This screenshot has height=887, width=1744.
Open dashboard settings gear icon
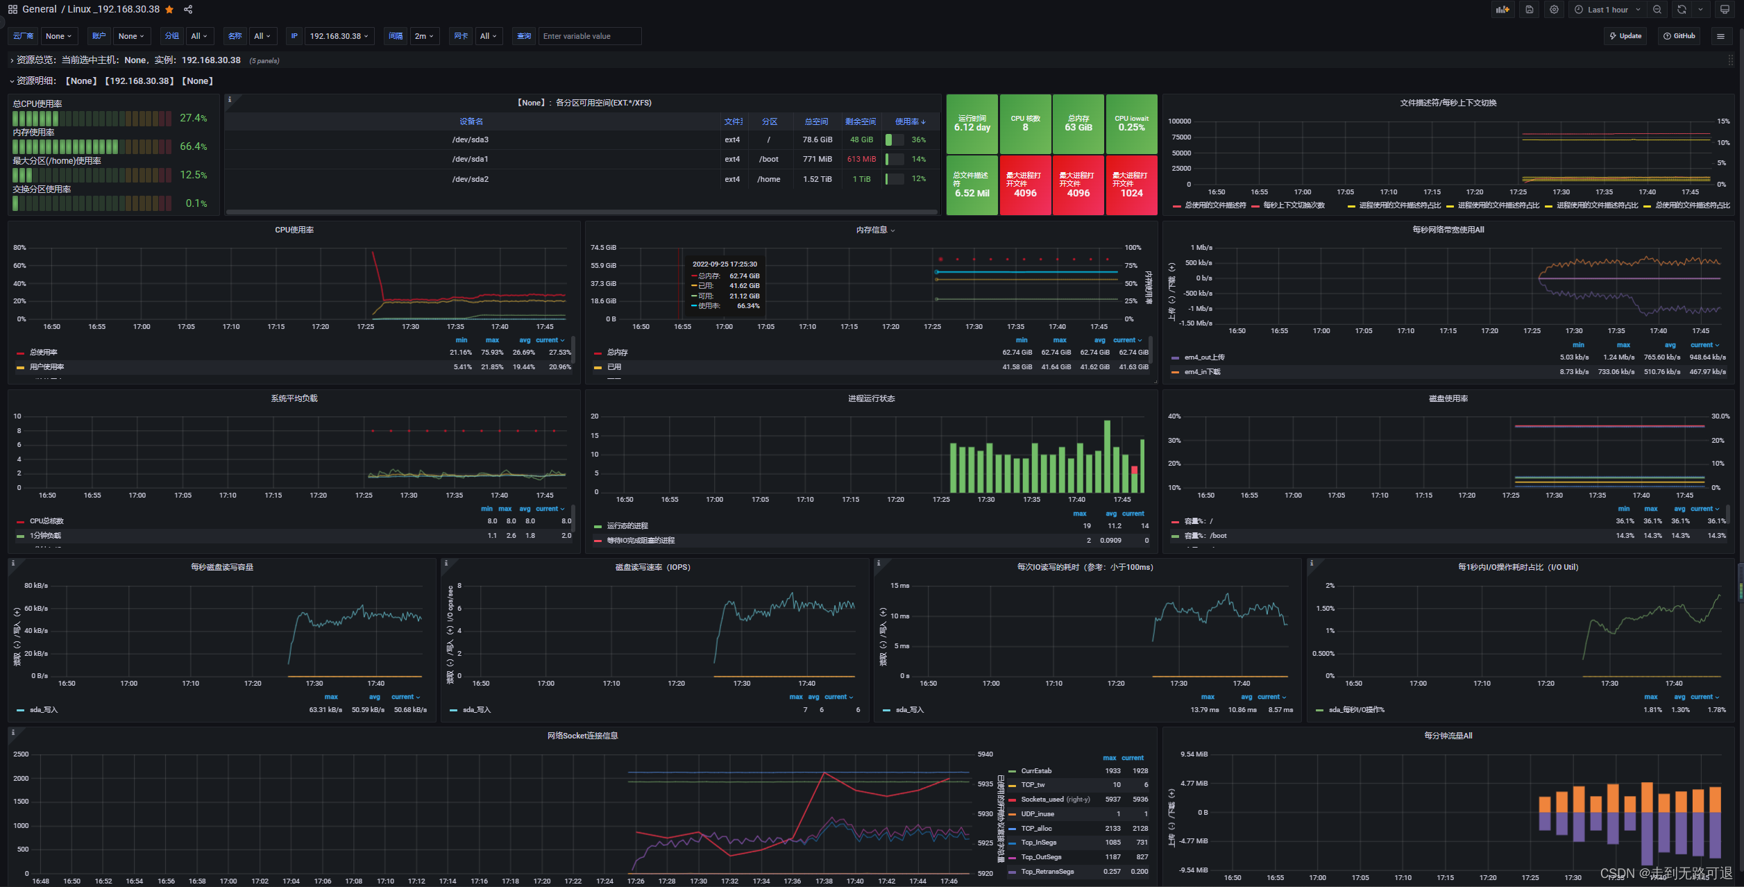point(1554,10)
